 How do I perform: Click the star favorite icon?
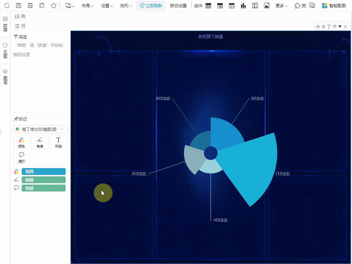click(54, 5)
